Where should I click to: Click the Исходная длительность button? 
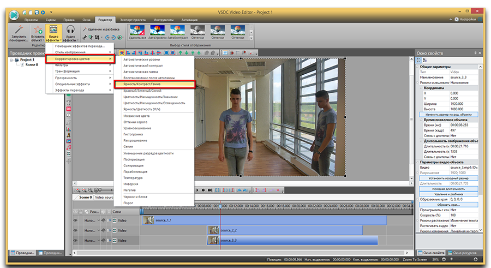coord(448,189)
